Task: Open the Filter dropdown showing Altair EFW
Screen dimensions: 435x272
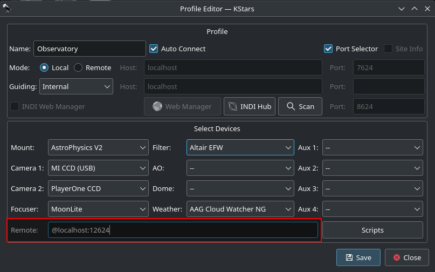Action: point(240,147)
